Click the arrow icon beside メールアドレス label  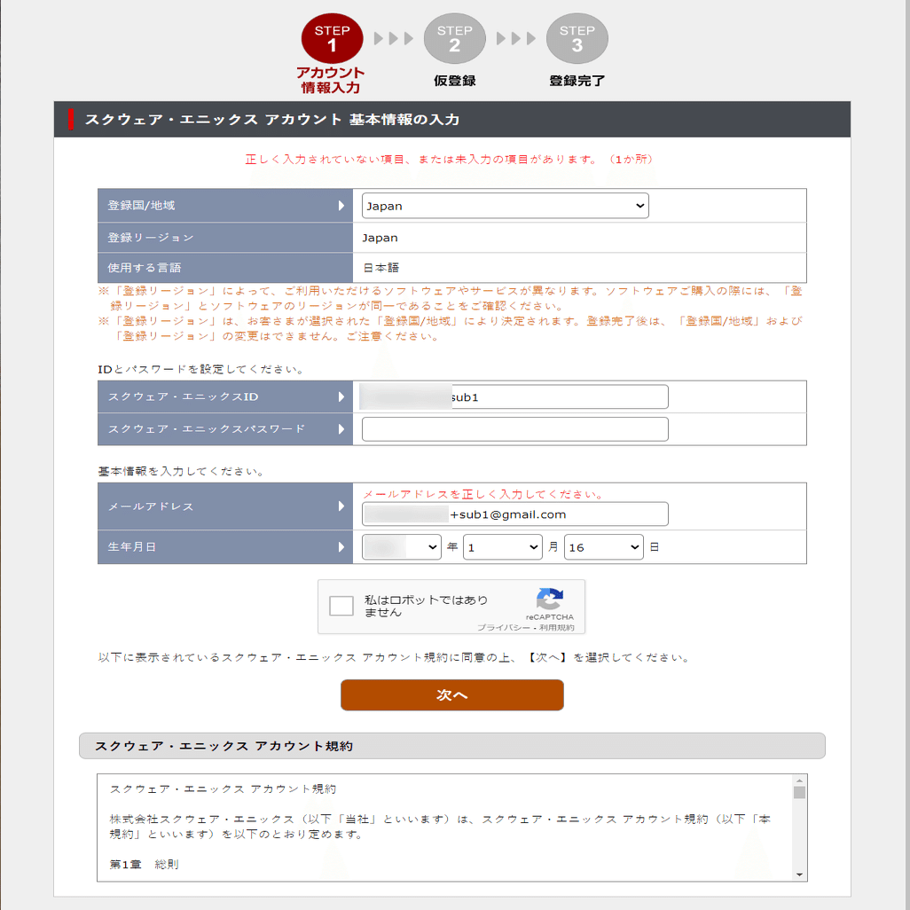click(341, 506)
